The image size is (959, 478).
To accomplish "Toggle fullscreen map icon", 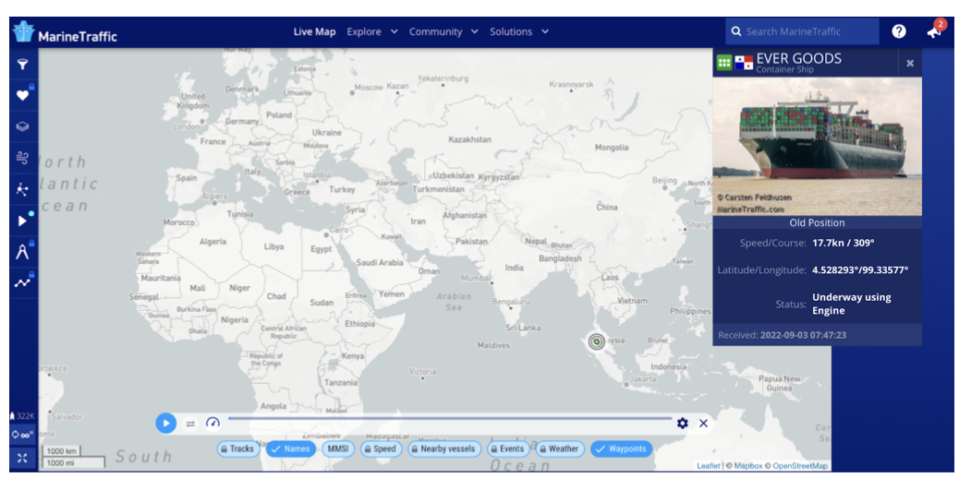I will click(22, 458).
